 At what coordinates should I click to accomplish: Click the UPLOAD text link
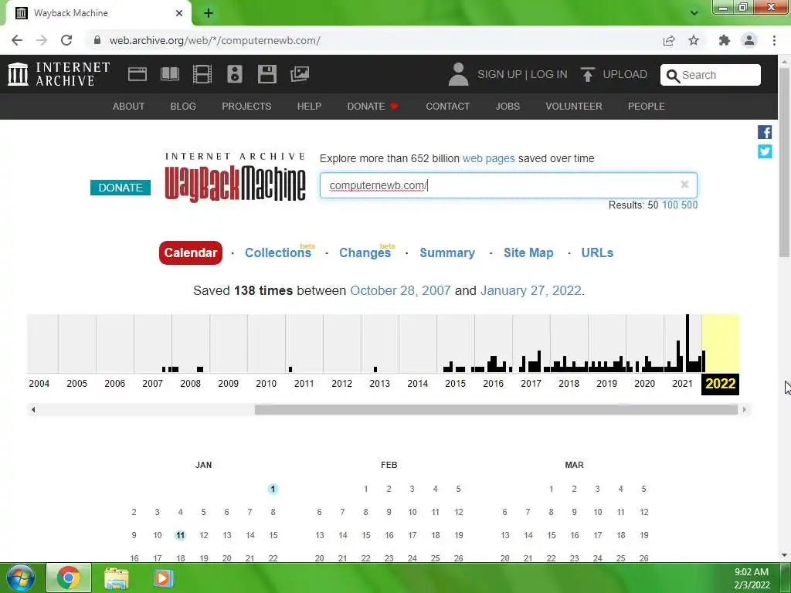point(624,74)
